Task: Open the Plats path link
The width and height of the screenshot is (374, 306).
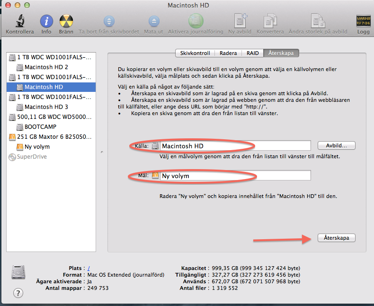Action: (89, 268)
